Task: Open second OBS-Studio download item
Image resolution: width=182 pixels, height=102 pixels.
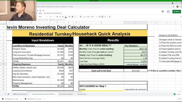Action: [x=34, y=99]
